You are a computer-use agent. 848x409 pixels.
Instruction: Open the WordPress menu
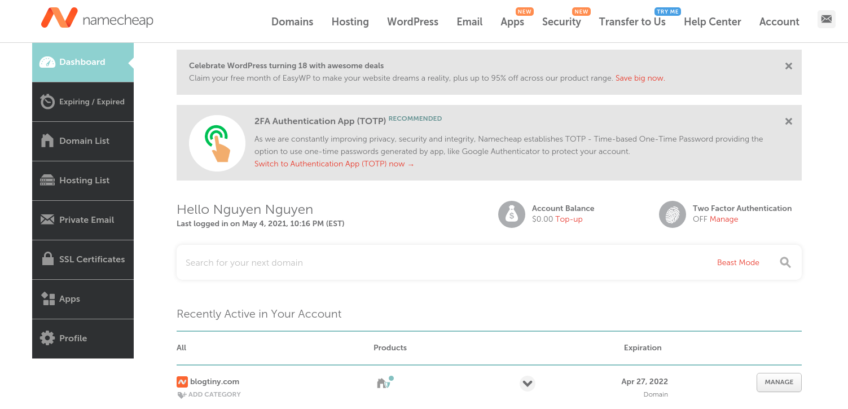(412, 21)
